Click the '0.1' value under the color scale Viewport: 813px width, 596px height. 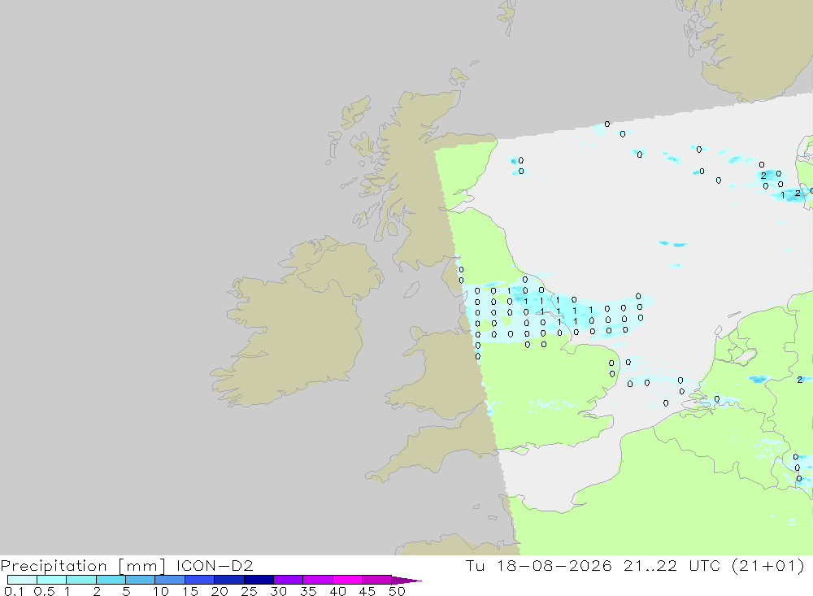(x=14, y=591)
